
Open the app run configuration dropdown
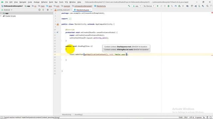(137, 6)
